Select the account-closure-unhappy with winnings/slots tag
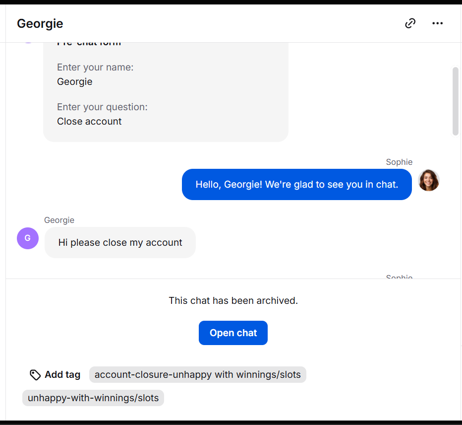Image resolution: width=462 pixels, height=425 pixels. pyautogui.click(x=197, y=375)
